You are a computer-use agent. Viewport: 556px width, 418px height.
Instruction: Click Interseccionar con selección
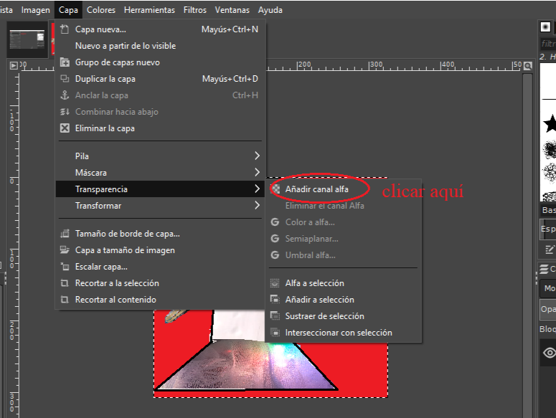point(338,333)
